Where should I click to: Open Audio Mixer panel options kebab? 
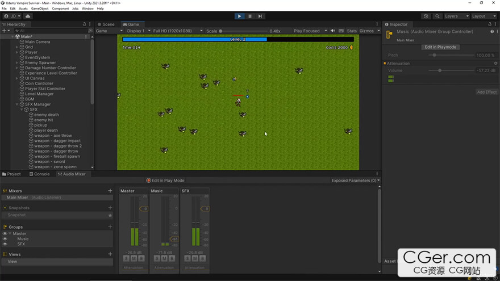pyautogui.click(x=377, y=174)
